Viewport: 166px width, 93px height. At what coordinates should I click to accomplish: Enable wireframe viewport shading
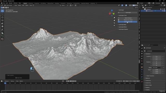tap(132, 5)
